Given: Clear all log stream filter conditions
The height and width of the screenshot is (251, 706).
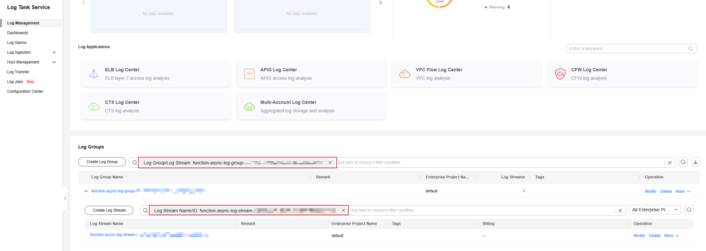Looking at the screenshot, I should 620,211.
